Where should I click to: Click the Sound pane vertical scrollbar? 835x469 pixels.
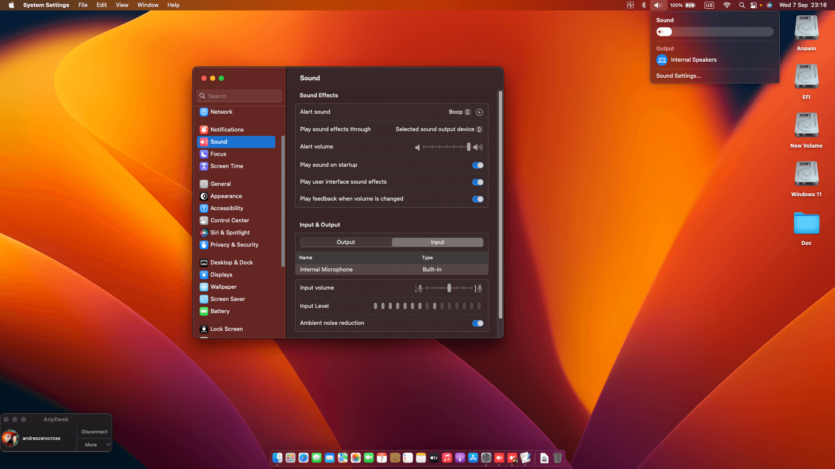(500, 205)
